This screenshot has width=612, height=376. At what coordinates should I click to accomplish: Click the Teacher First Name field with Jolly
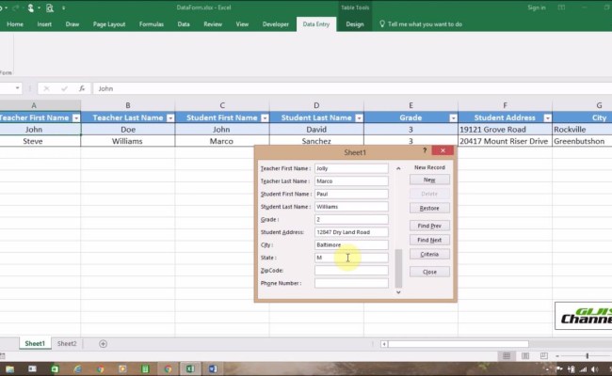[351, 168]
